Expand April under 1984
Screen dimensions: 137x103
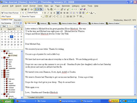click(4, 62)
